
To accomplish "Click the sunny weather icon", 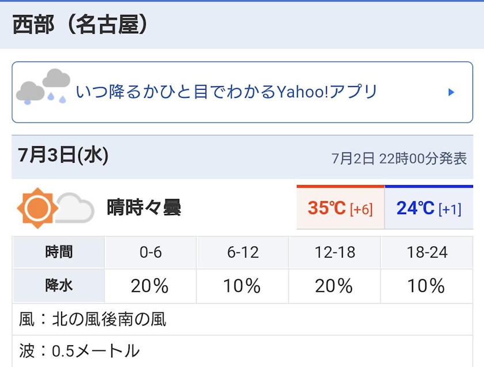I will click(37, 207).
